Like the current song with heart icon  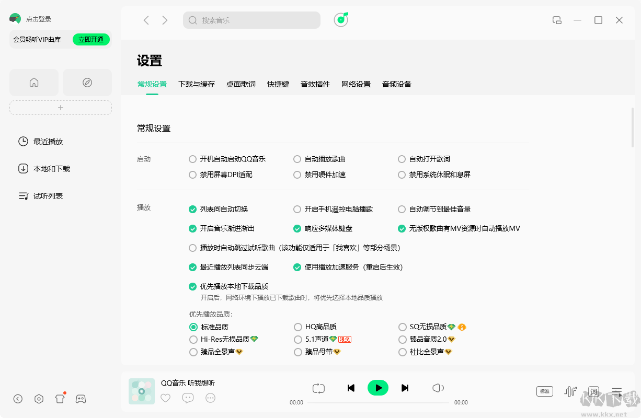coord(166,398)
